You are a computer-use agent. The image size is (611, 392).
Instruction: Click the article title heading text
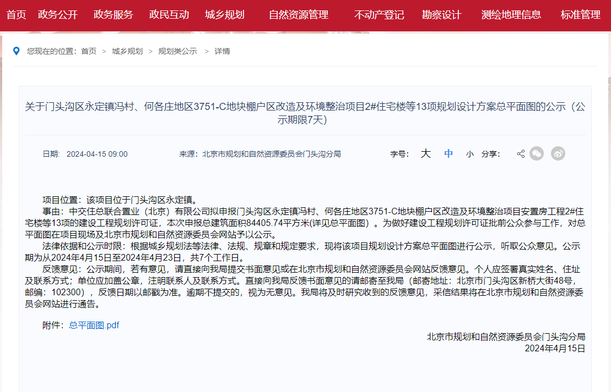pos(305,113)
